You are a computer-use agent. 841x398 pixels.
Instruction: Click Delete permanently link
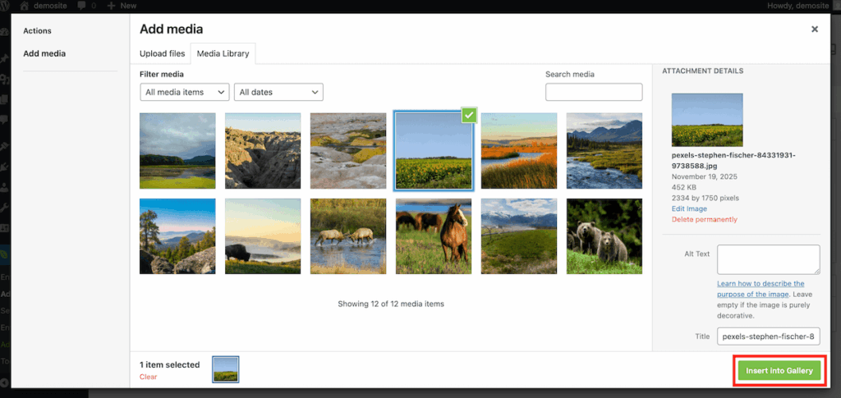pos(704,220)
